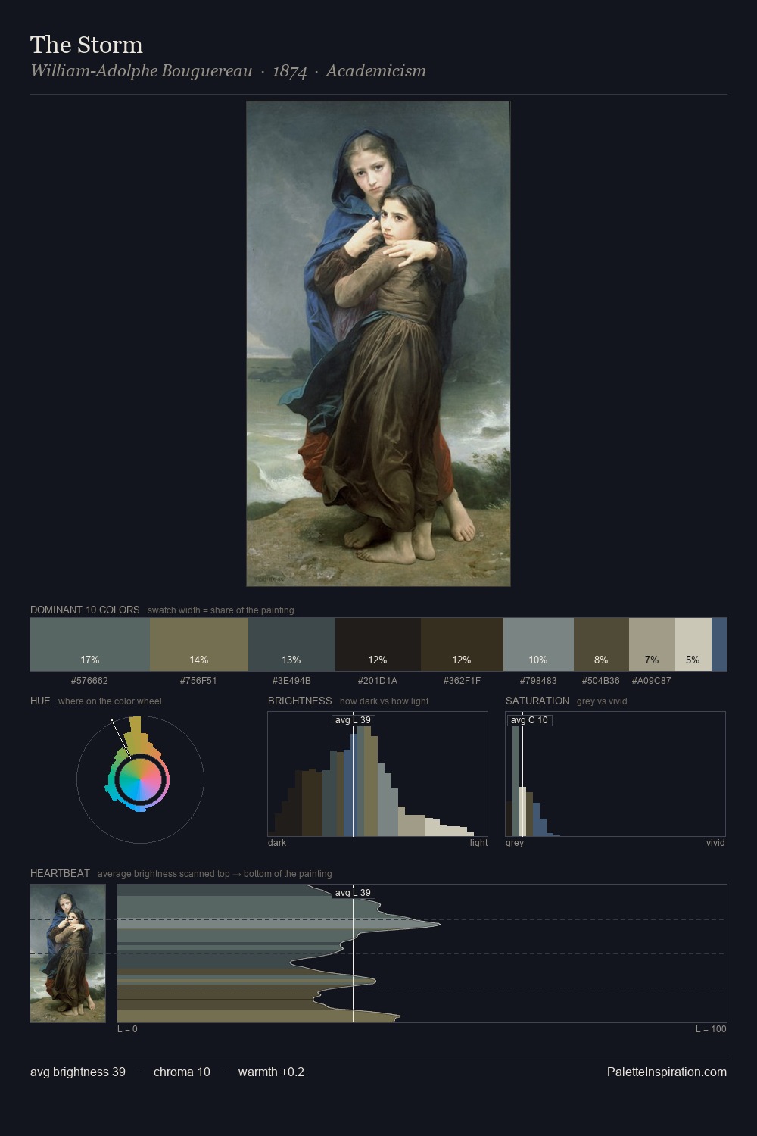Viewport: 757px width, 1136px height.
Task: Click the hex label #201D1A
Action: click(x=378, y=681)
